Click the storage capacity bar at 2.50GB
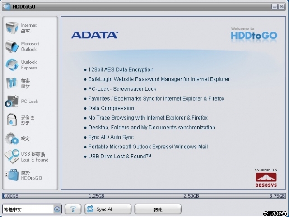This screenshot has width=289, height=217. [x=191, y=196]
